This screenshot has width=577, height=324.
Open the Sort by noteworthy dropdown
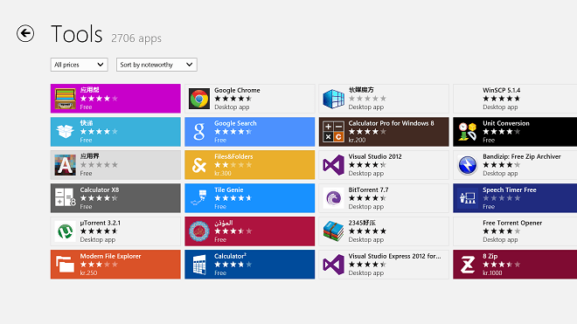pyautogui.click(x=156, y=65)
